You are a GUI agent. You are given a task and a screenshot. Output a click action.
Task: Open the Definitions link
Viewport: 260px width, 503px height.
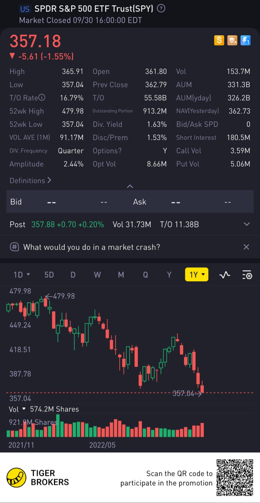(30, 181)
